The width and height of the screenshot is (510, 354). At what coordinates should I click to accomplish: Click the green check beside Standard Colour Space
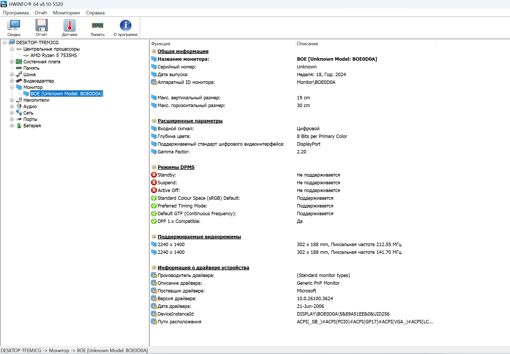click(154, 198)
